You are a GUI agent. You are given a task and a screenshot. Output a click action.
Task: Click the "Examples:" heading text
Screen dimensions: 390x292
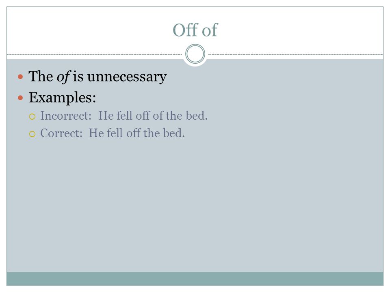[63, 98]
